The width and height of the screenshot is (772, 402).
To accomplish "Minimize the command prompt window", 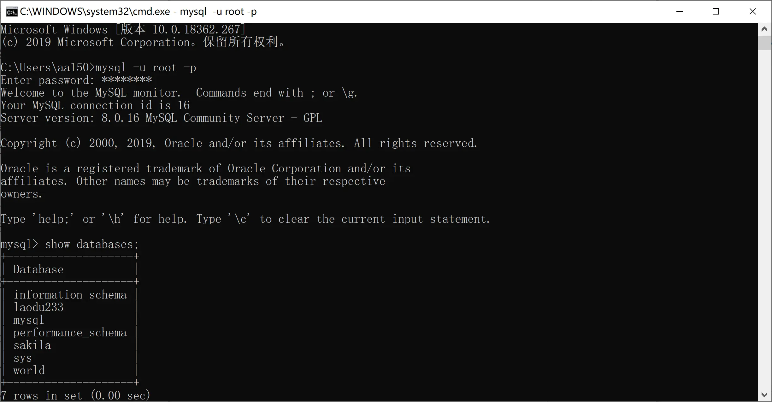I will [x=680, y=12].
